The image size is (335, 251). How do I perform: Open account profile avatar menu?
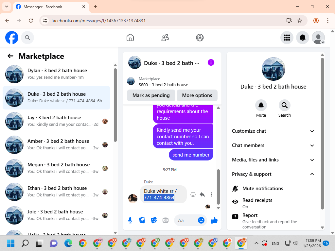(x=318, y=38)
